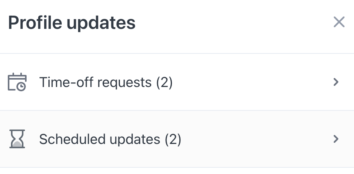354x174 pixels.
Task: Click the count (2) after Time-off requests
Action: click(x=164, y=82)
